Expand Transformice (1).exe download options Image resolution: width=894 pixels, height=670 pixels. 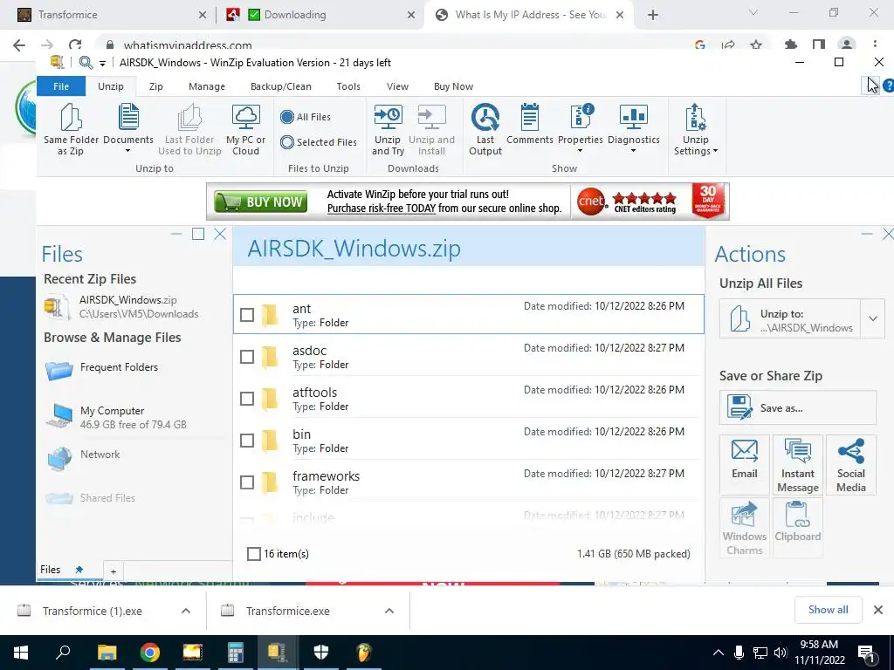[186, 611]
